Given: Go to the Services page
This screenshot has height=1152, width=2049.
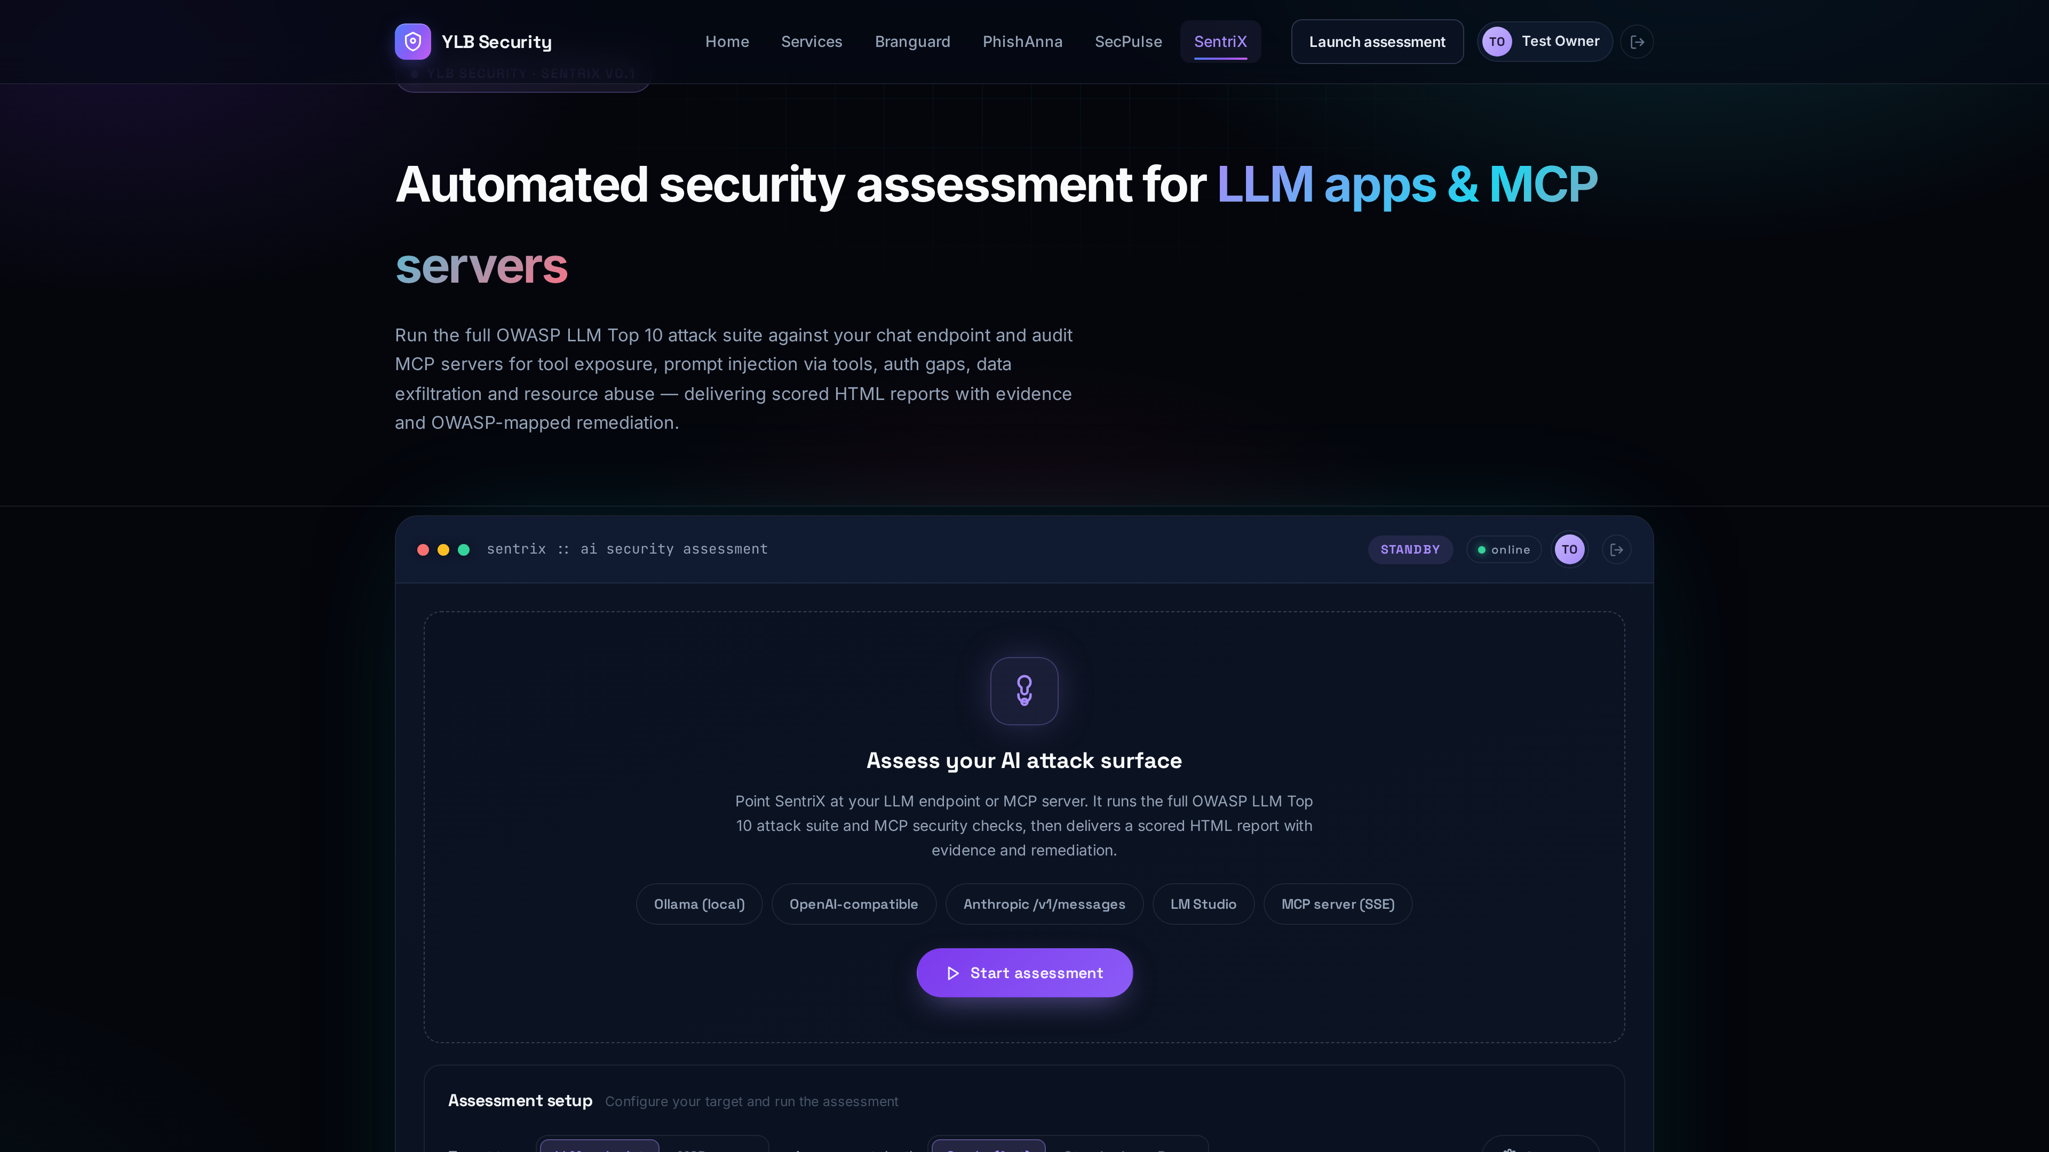Looking at the screenshot, I should pos(811,42).
